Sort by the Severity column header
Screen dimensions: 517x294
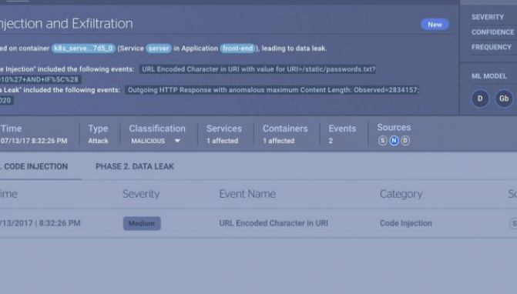click(141, 194)
